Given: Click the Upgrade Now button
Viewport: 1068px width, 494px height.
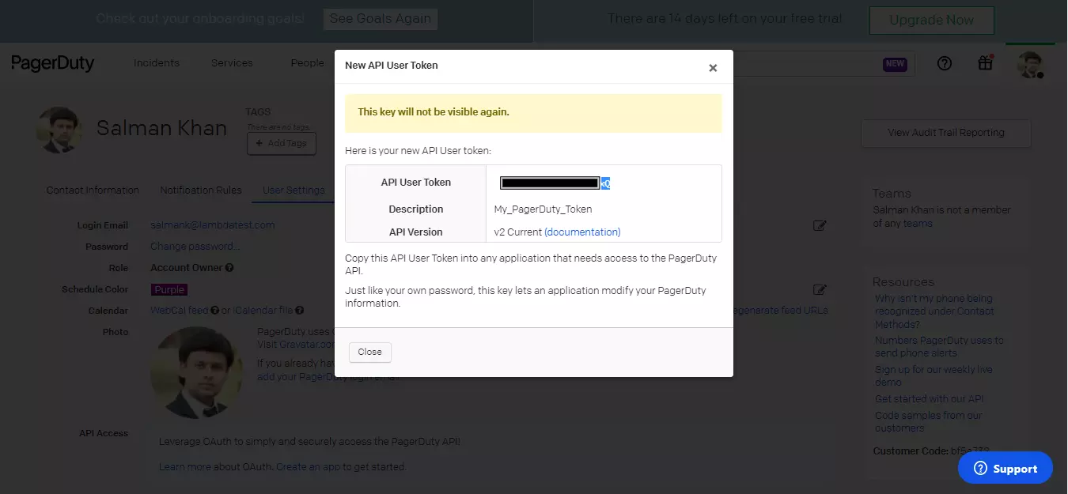Looking at the screenshot, I should (931, 20).
